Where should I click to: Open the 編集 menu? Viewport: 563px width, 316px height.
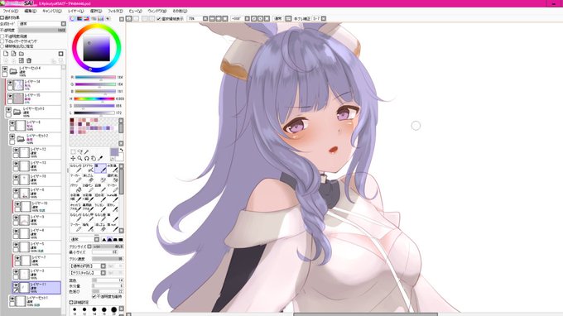point(30,11)
